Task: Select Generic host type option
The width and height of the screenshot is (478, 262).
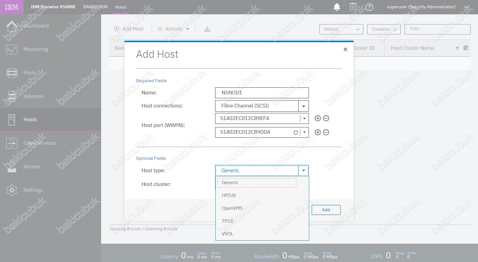Action: tap(257, 183)
